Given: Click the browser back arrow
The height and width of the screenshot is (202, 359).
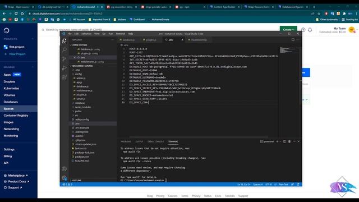Looking at the screenshot, I should pyautogui.click(x=4, y=13).
